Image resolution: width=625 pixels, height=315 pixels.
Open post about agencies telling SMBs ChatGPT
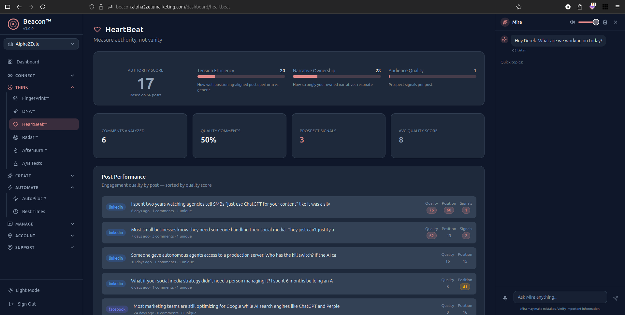click(x=289, y=207)
